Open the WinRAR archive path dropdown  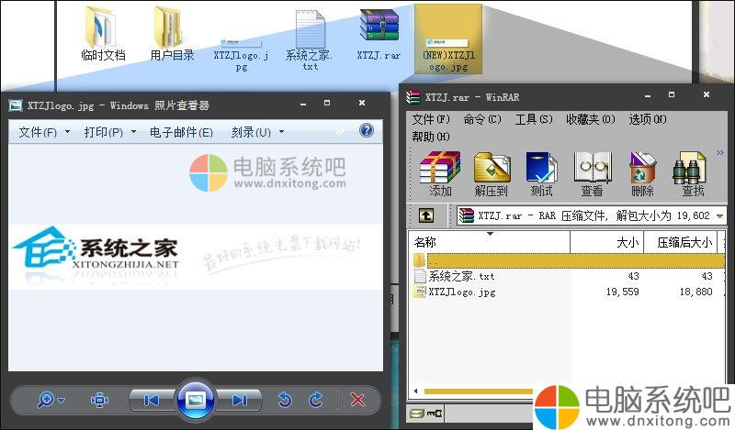click(719, 216)
